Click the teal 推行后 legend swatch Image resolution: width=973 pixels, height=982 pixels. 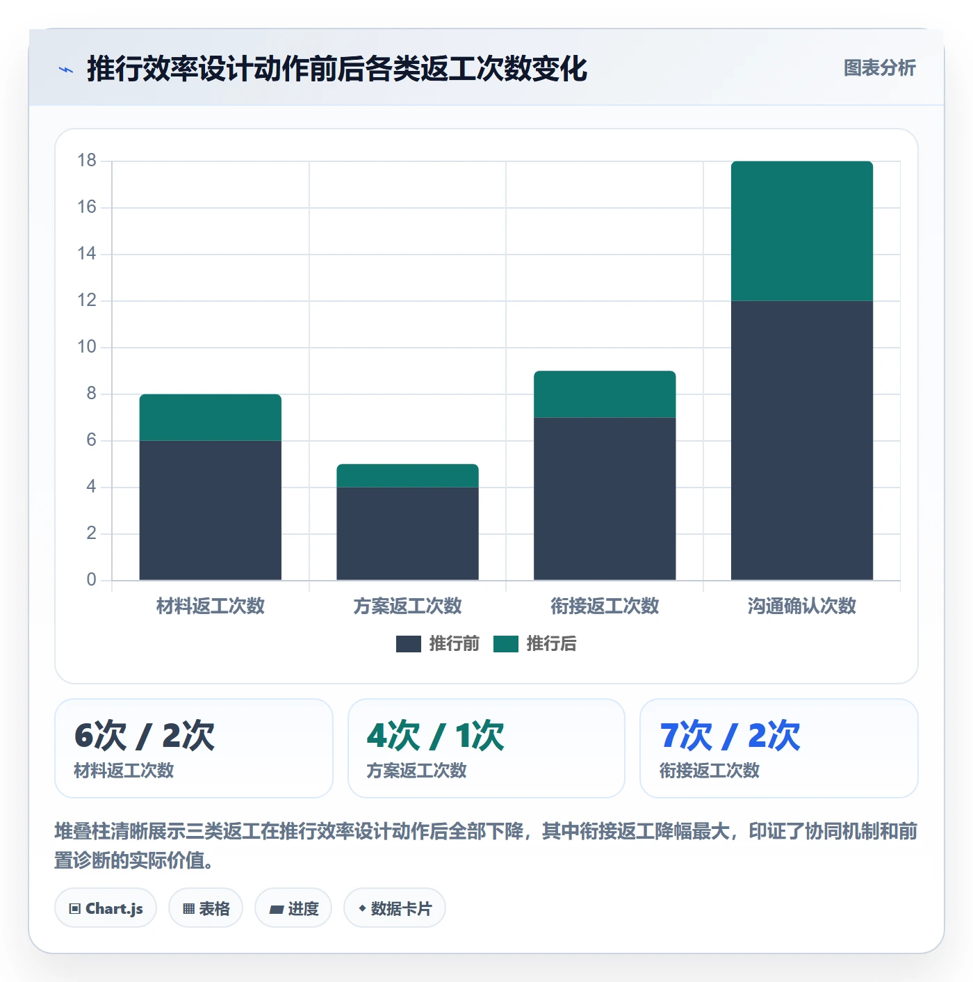coord(506,644)
